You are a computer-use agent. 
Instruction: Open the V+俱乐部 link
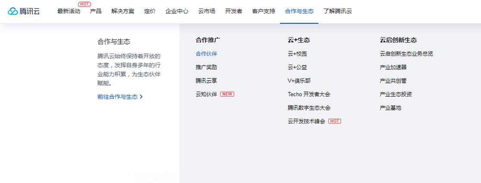point(299,81)
